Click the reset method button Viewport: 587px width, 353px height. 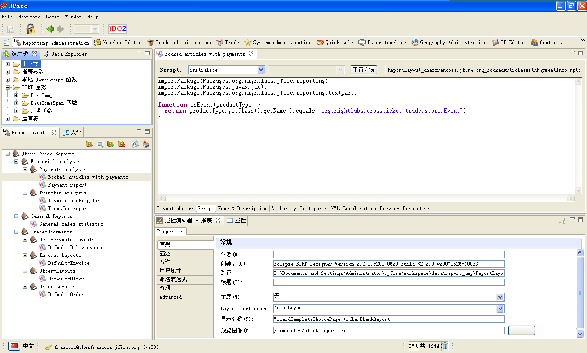pos(363,70)
